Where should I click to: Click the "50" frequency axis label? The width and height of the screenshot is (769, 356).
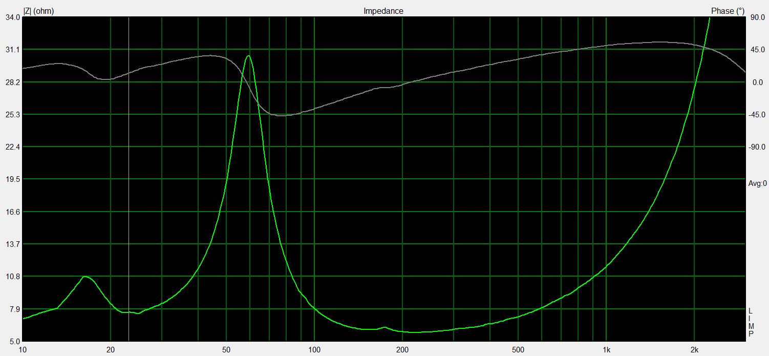click(226, 350)
